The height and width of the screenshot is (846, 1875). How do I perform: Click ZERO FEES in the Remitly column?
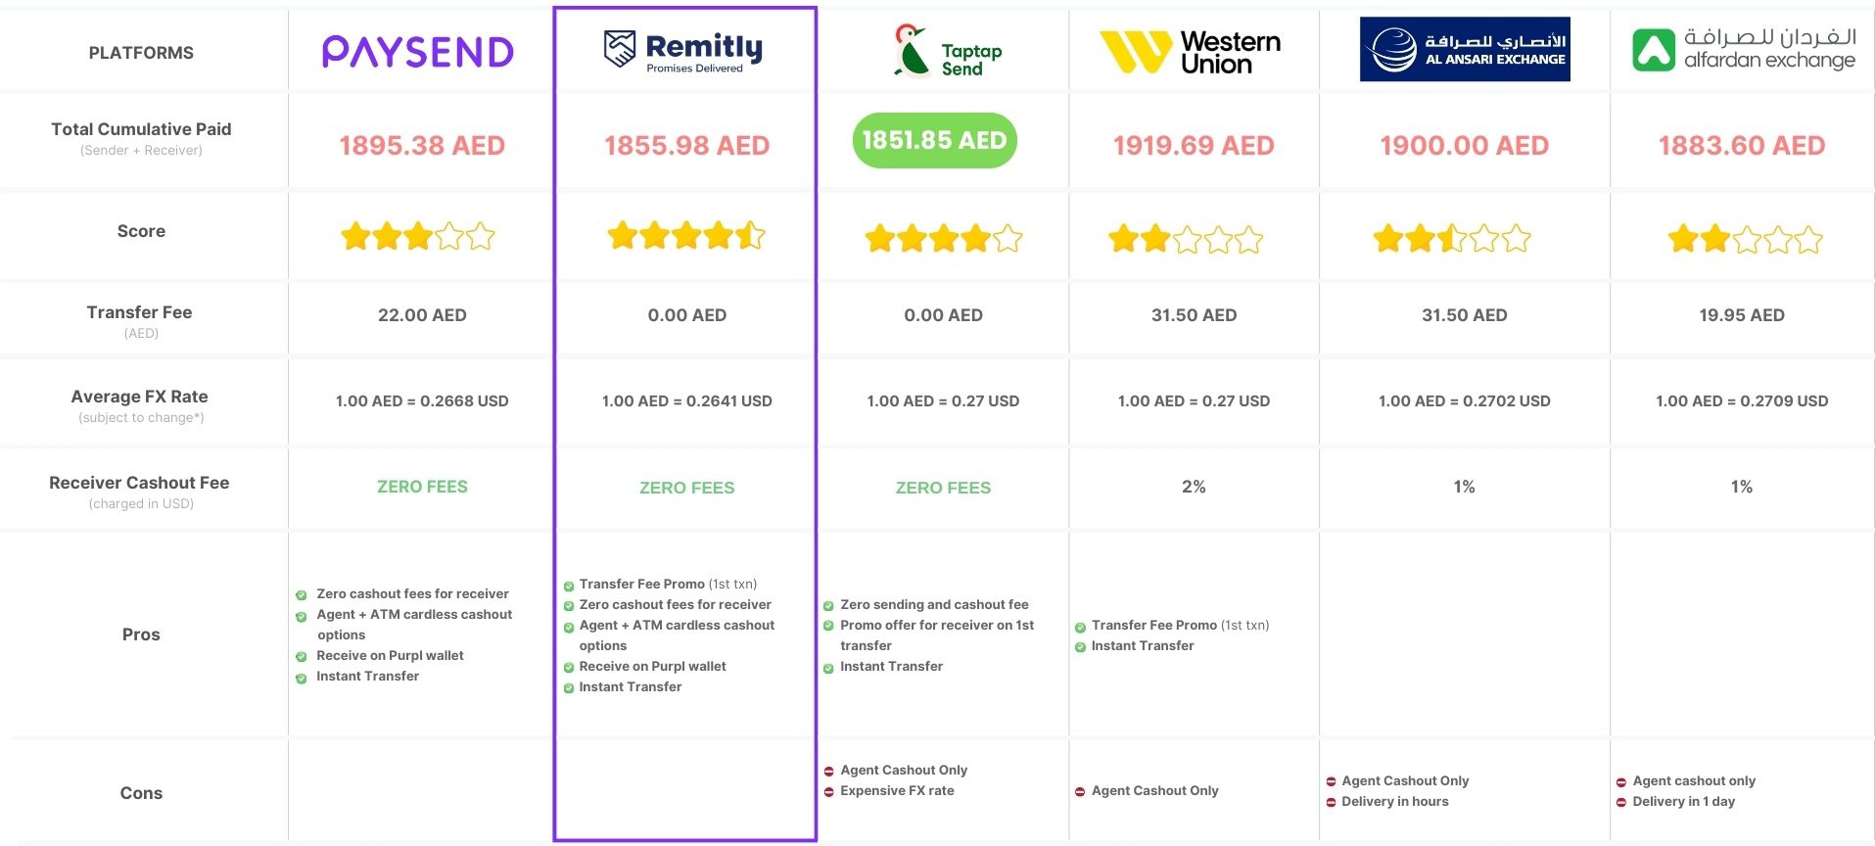tap(686, 488)
